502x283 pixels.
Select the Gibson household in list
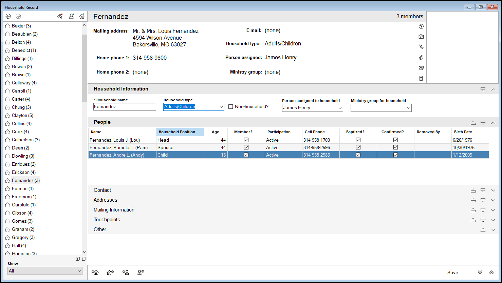(x=22, y=213)
